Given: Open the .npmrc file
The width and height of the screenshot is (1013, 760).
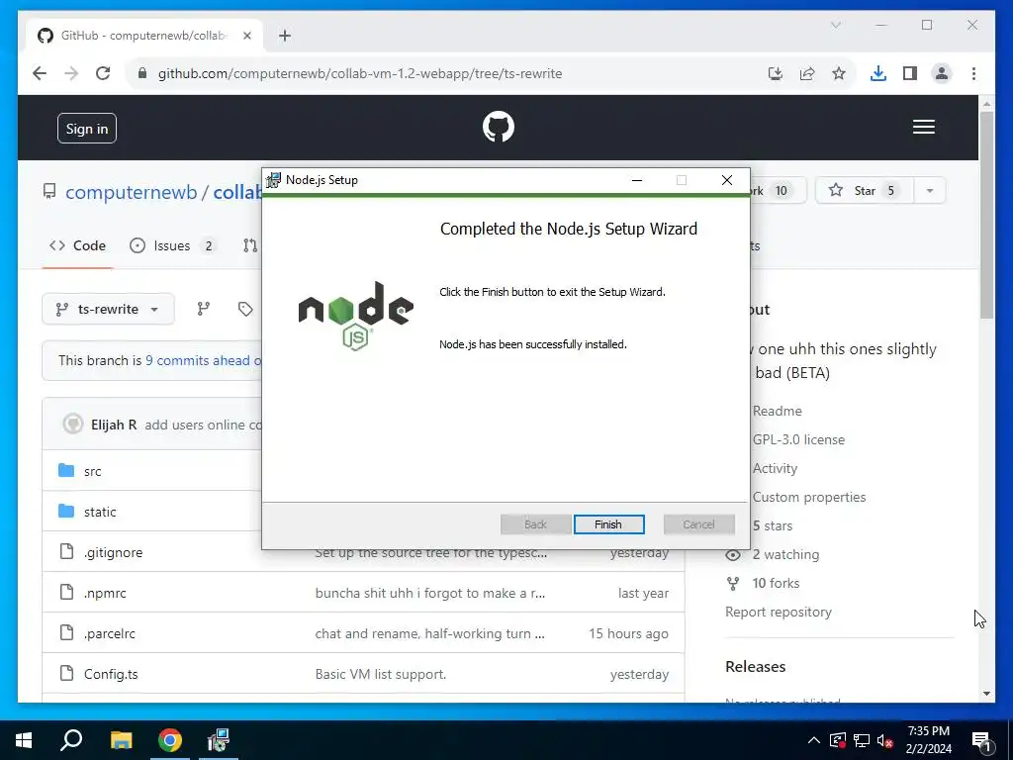Looking at the screenshot, I should 105,594.
